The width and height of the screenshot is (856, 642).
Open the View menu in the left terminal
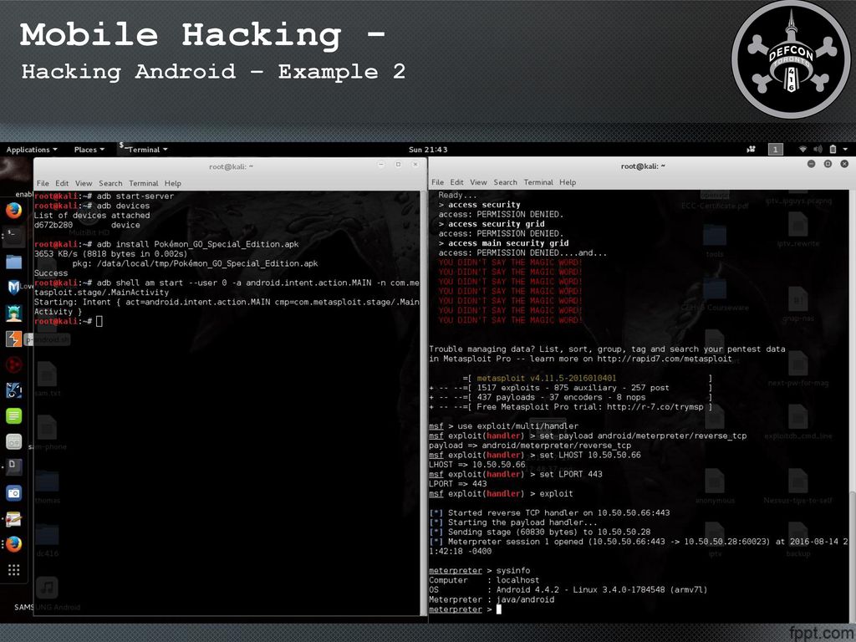[84, 183]
